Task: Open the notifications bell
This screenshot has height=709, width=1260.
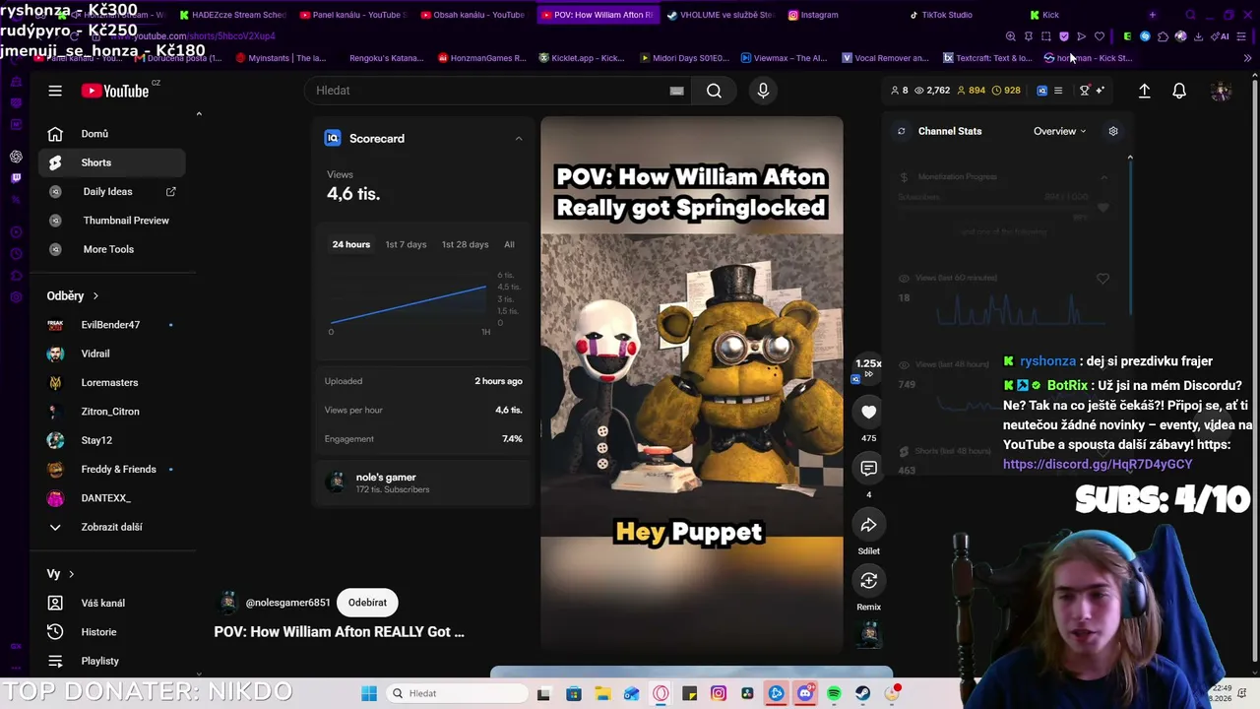Action: tap(1179, 91)
